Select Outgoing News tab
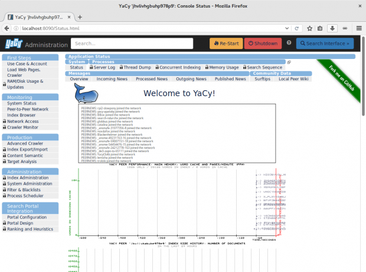Image resolution: width=366 pixels, height=272 pixels. (x=191, y=79)
